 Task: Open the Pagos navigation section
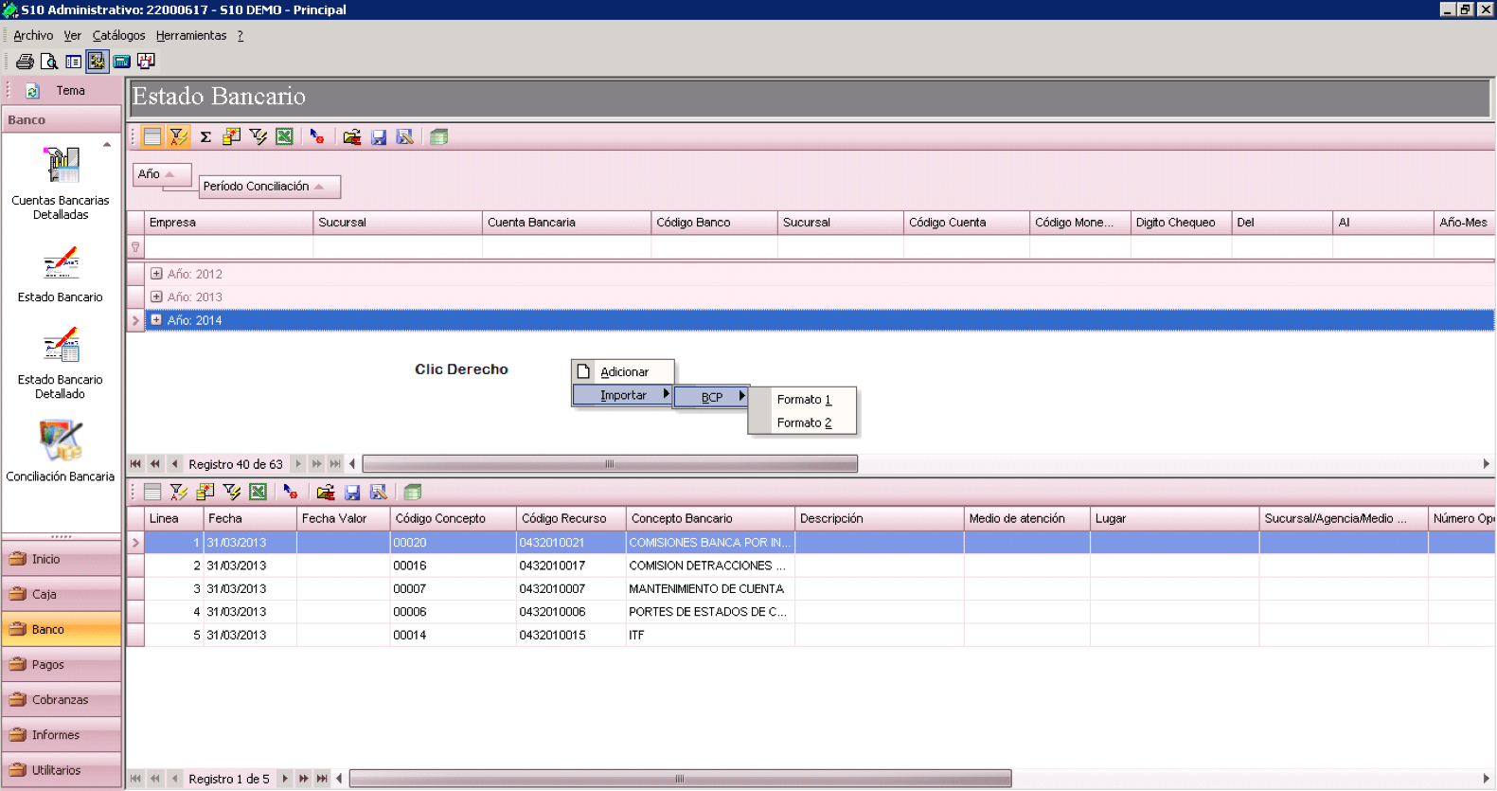click(62, 665)
